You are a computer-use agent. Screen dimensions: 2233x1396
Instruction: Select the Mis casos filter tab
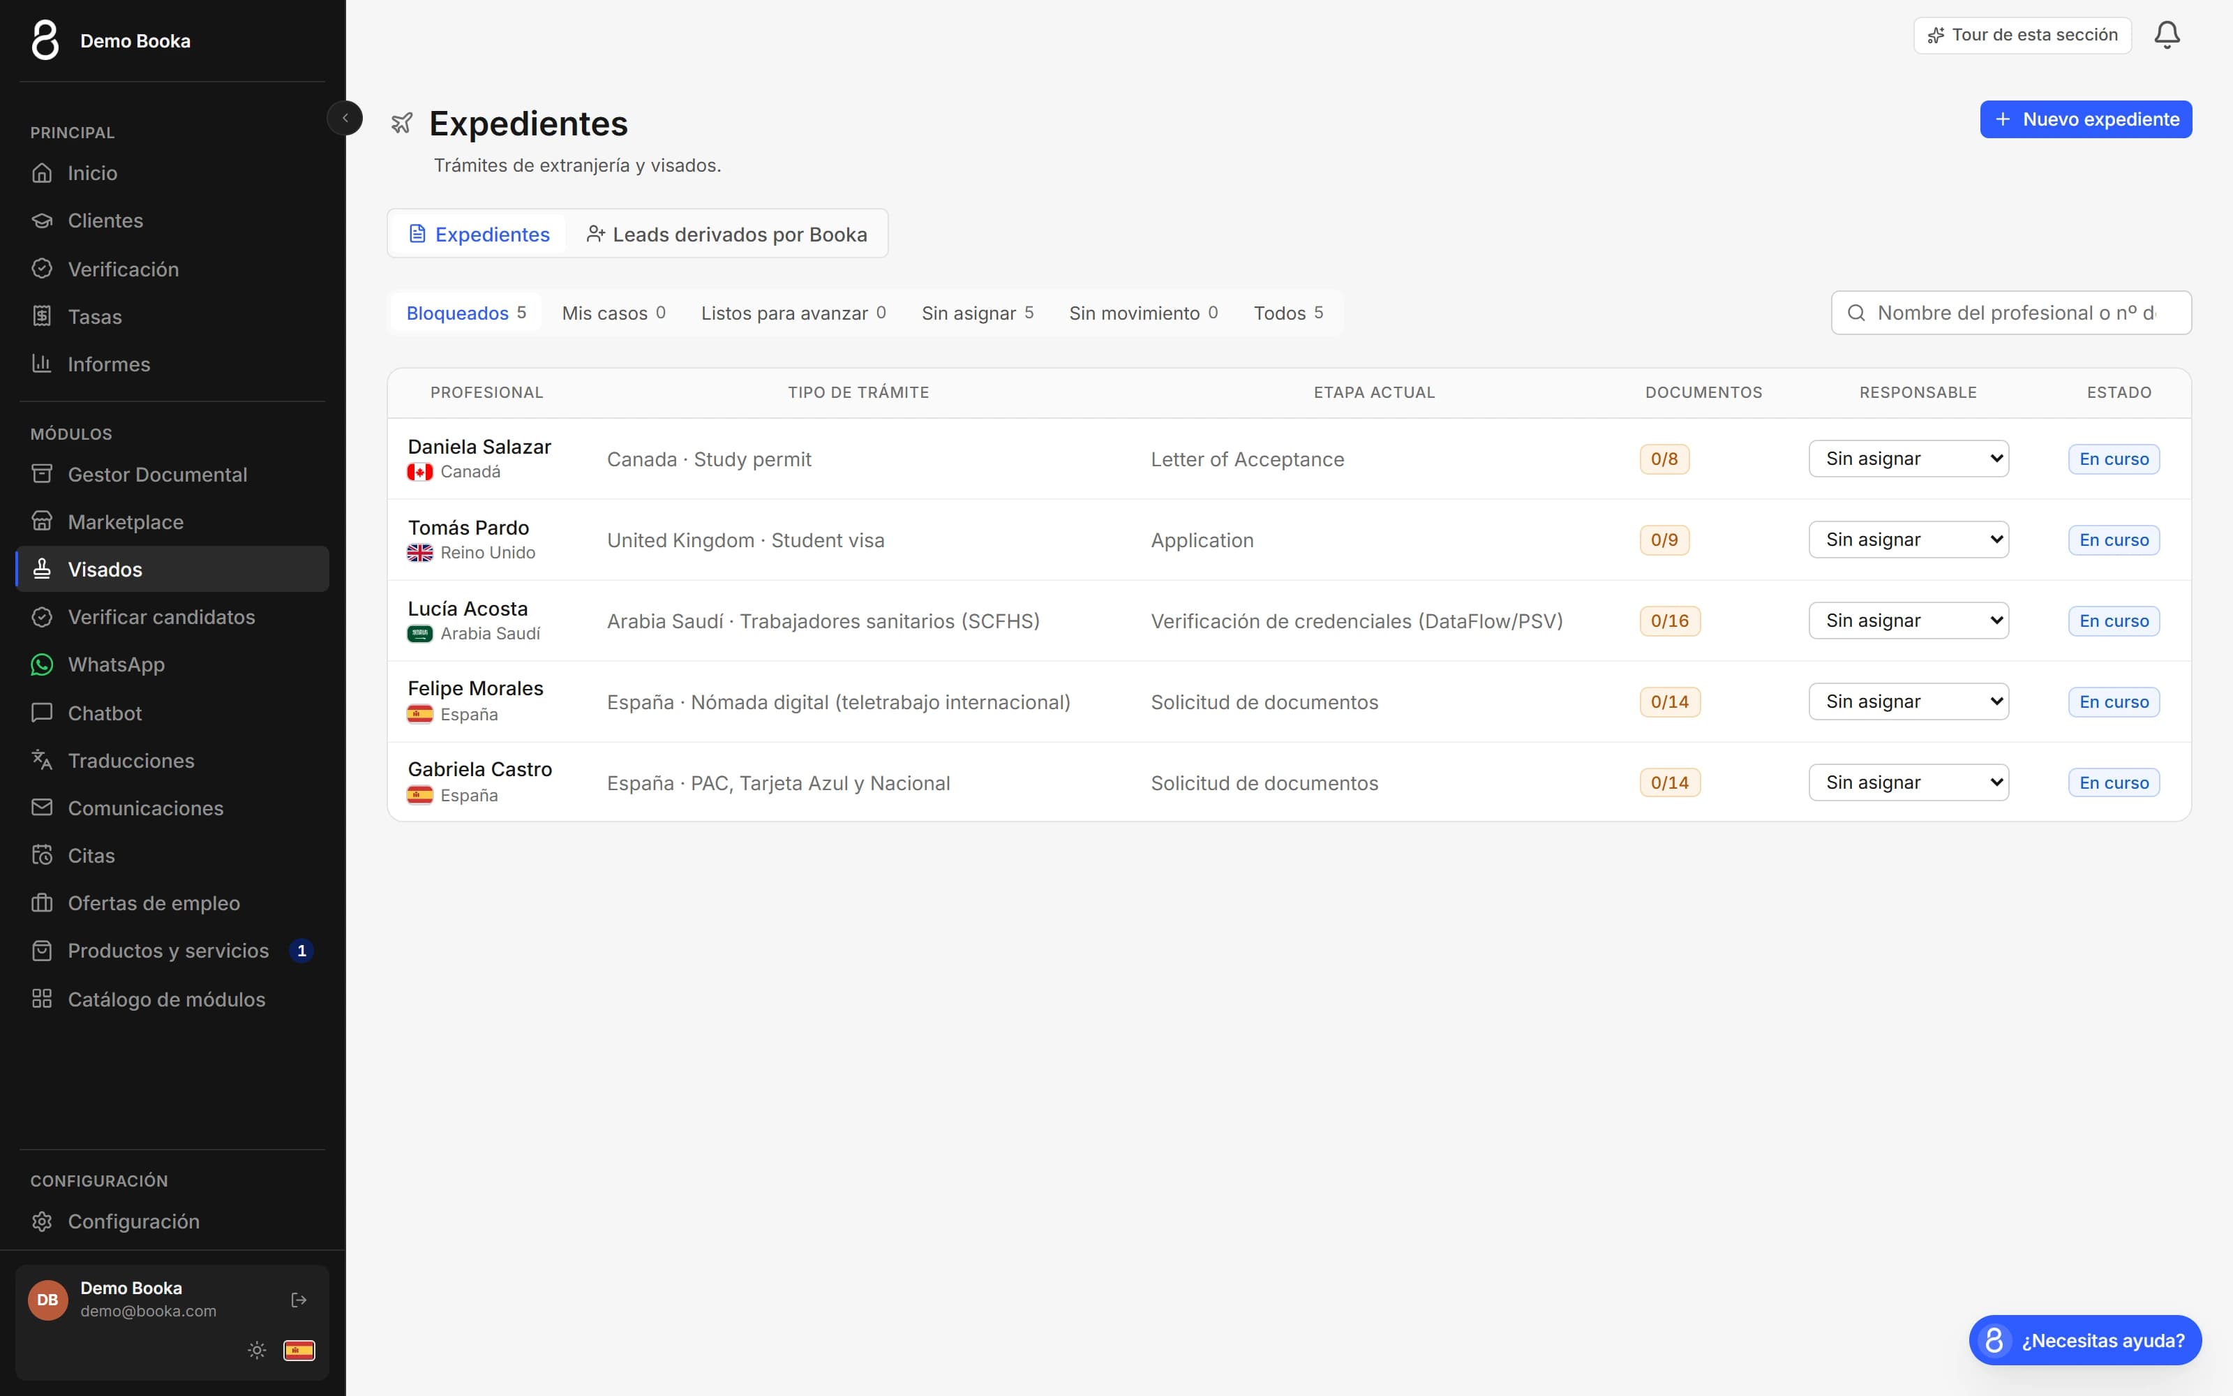pyautogui.click(x=613, y=313)
